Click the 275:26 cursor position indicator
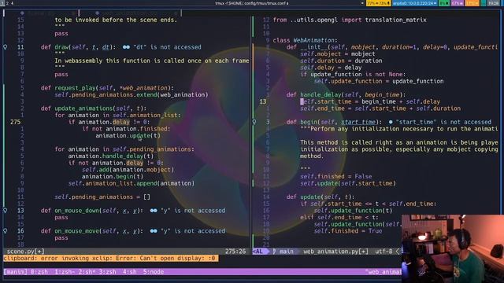The height and width of the screenshot is (283, 504). point(235,252)
